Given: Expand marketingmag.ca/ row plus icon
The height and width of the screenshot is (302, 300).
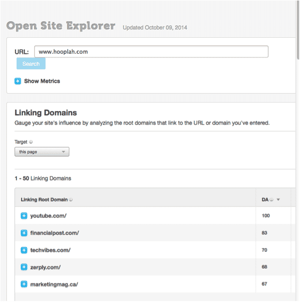Looking at the screenshot, I should pos(24,284).
